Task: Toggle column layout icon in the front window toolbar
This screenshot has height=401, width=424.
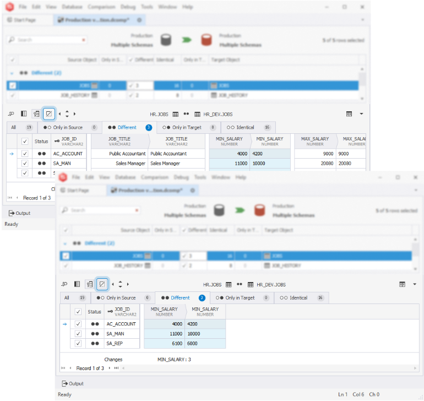Action: [77, 284]
